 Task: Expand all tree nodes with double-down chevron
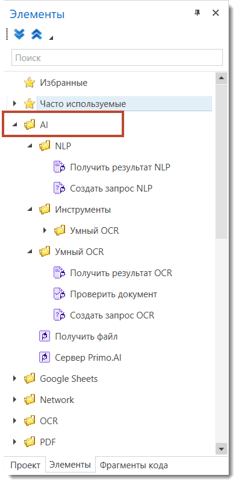(19, 34)
